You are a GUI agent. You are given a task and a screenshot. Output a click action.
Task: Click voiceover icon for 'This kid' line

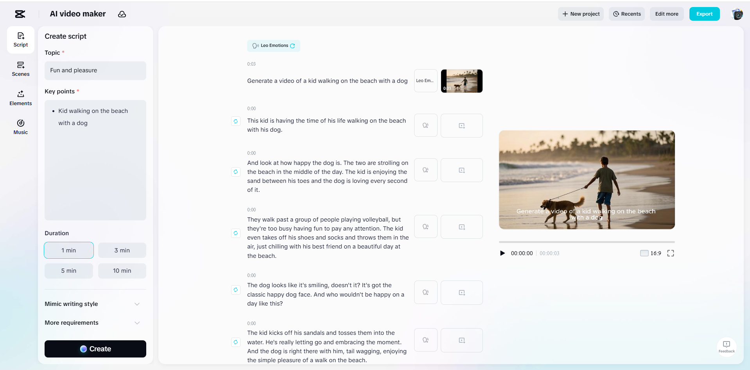point(425,125)
